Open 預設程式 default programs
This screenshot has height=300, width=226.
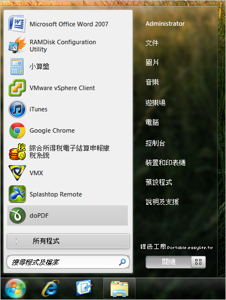158,182
